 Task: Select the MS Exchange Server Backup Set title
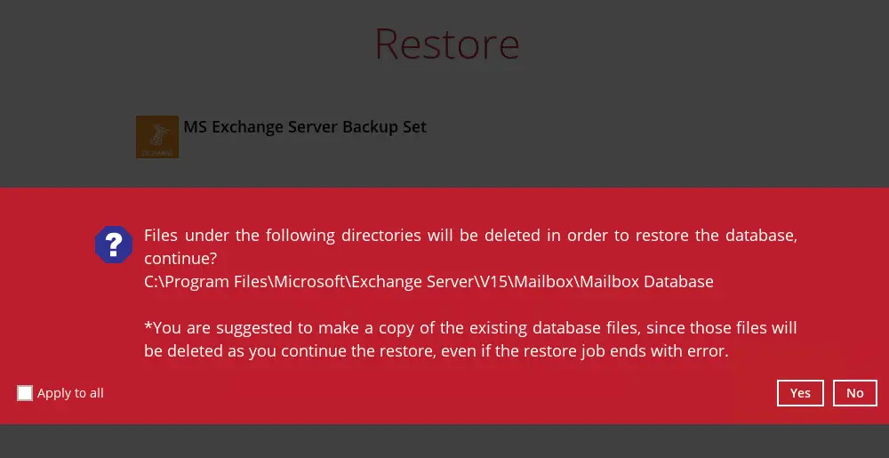tap(305, 127)
